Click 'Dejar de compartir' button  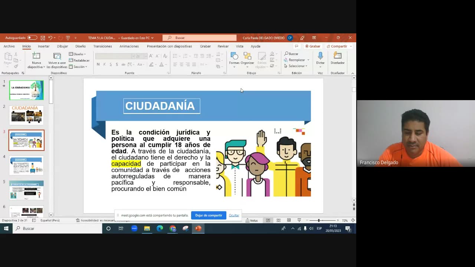click(209, 215)
